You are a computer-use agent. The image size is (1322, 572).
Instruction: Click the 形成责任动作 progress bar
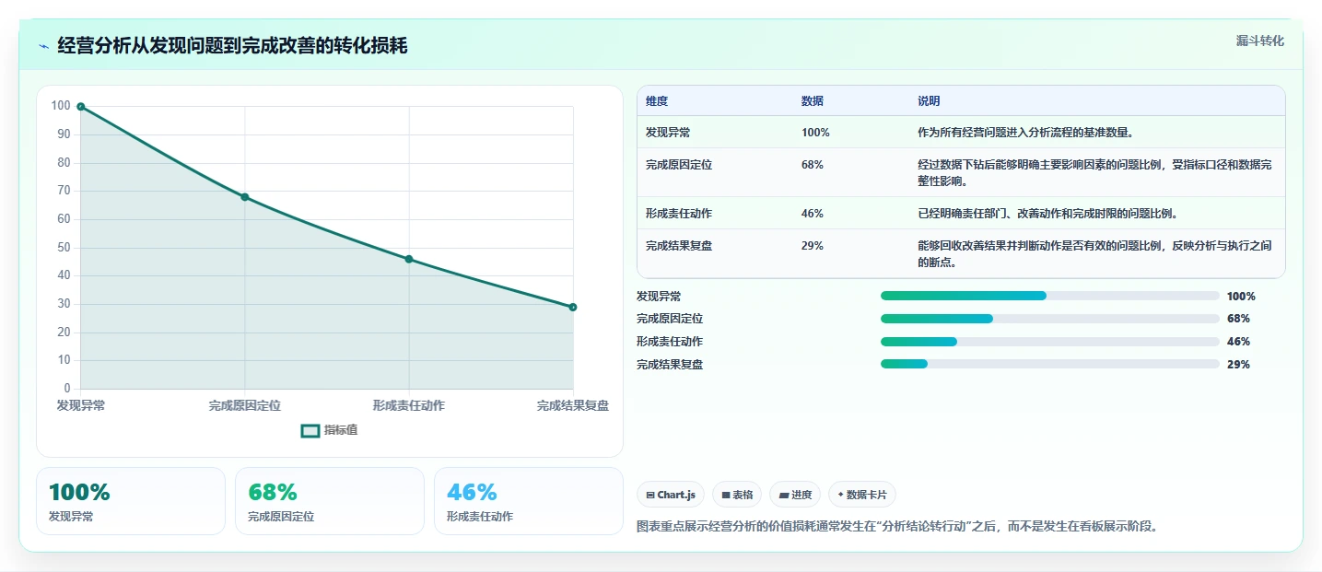(1050, 342)
